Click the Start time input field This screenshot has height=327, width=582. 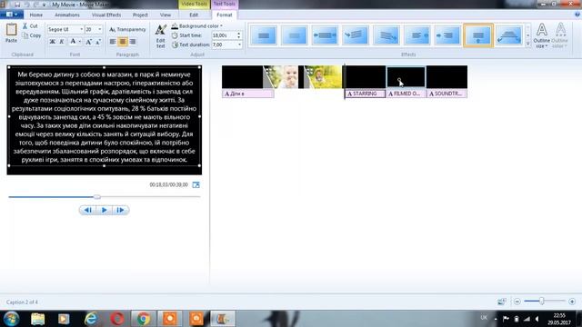pyautogui.click(x=224, y=35)
